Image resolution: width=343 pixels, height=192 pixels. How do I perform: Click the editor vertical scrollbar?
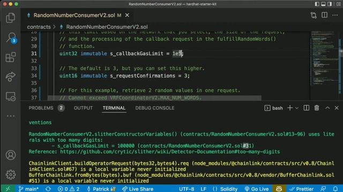click(x=341, y=65)
